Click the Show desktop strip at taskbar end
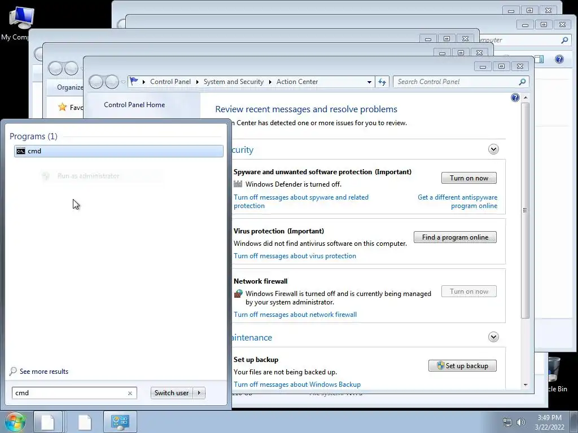 pos(573,422)
